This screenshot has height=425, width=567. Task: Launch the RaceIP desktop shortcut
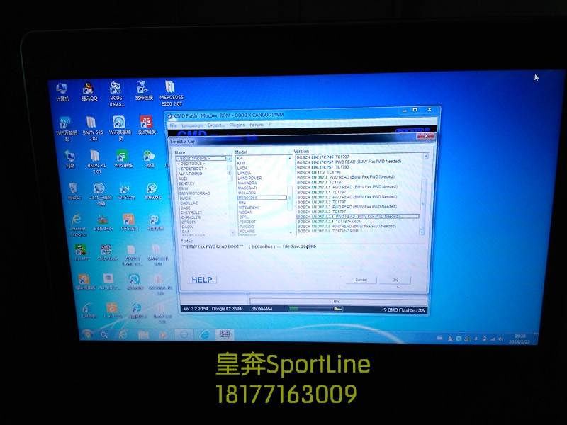(81, 252)
